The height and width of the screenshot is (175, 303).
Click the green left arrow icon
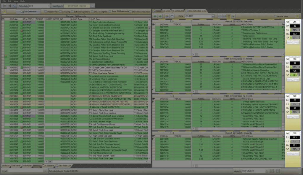click(155, 16)
